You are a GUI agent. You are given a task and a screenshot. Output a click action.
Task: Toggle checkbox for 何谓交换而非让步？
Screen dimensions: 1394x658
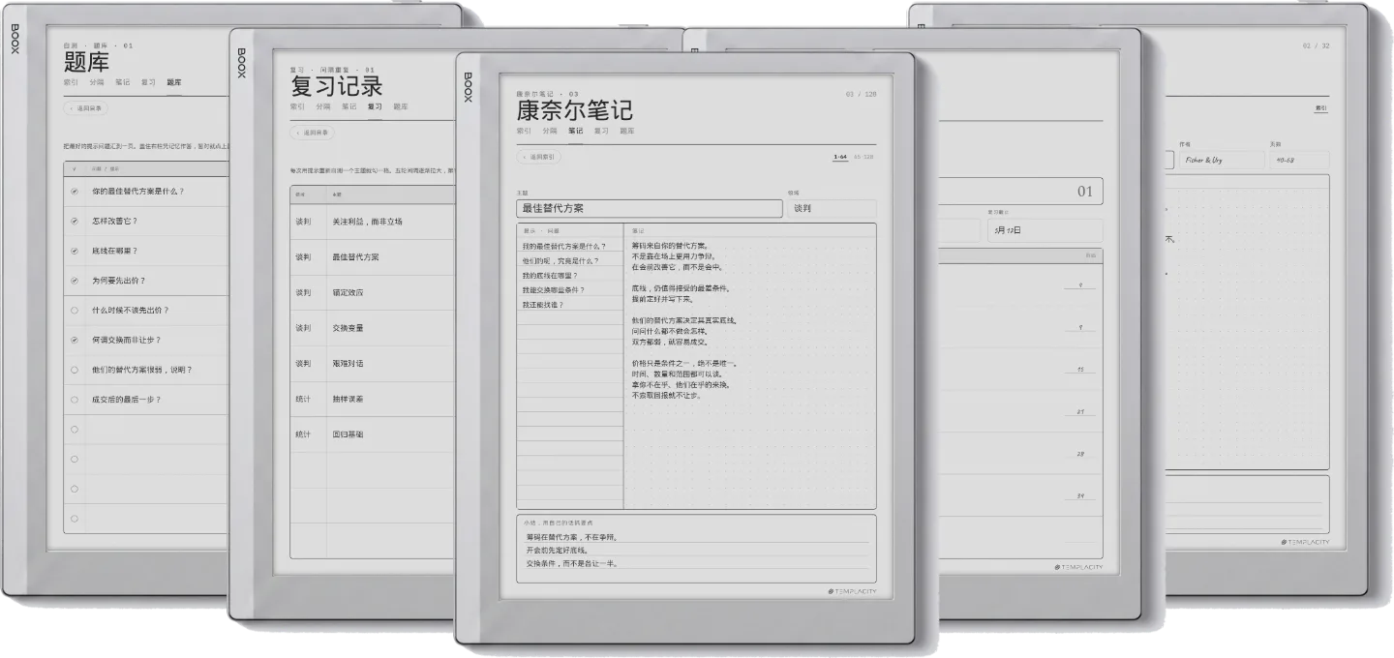75,341
